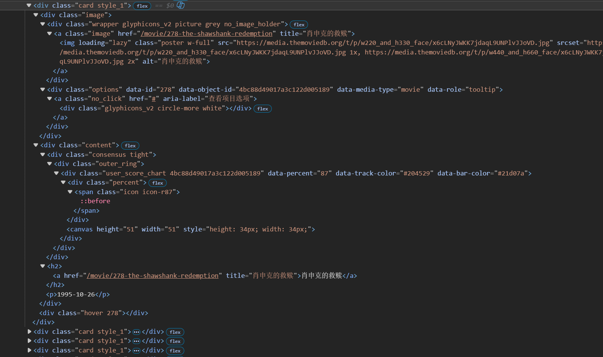Image resolution: width=603 pixels, height=357 pixels.
Task: Click the data-id="278" attribute
Action: [150, 89]
